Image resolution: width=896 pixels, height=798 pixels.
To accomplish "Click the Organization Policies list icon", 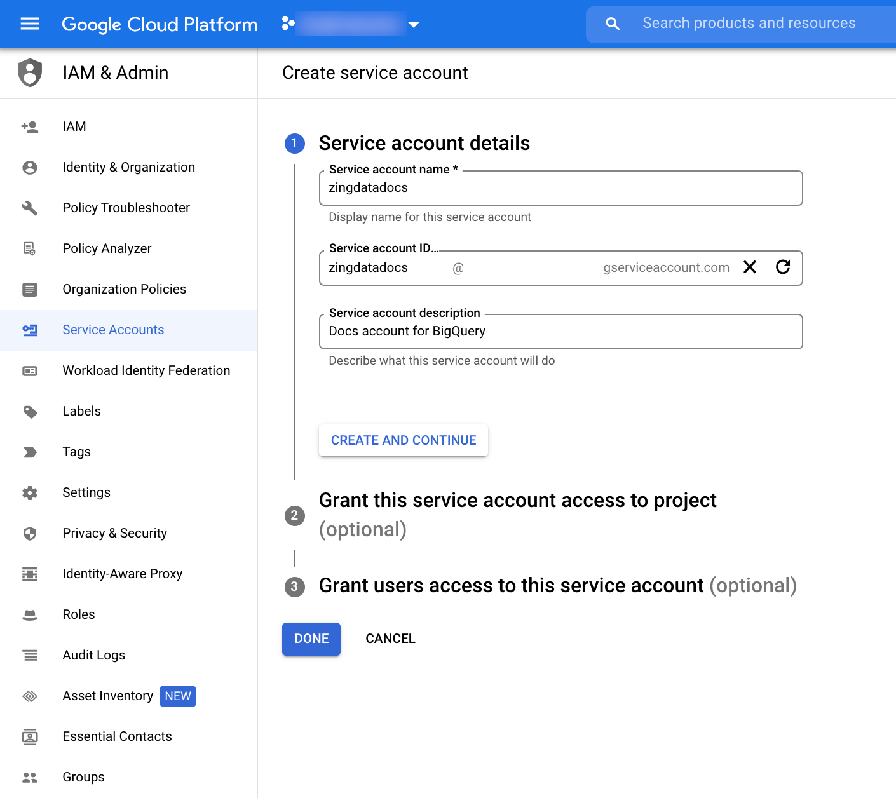I will point(30,290).
